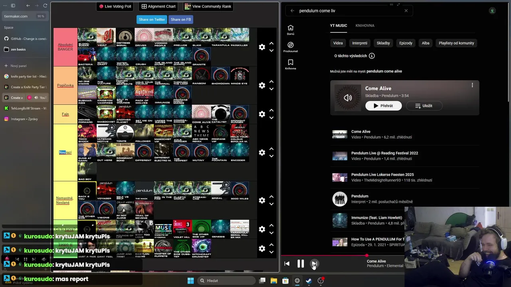Viewport: 511px width, 287px height.
Task: Click back arrow in YouTube Music search box
Action: pyautogui.click(x=292, y=11)
